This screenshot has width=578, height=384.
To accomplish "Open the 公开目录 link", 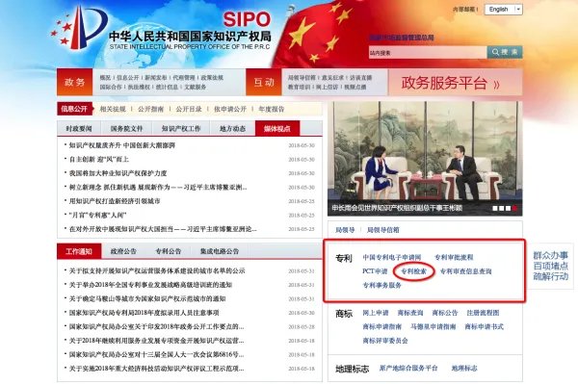I will coord(189,109).
